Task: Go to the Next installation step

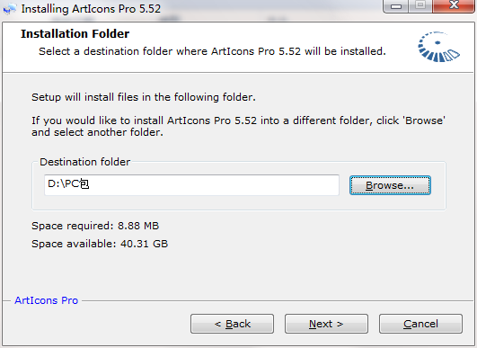Action: [x=326, y=324]
